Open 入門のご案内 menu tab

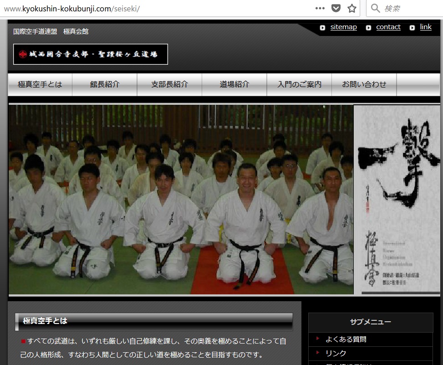[x=299, y=84]
